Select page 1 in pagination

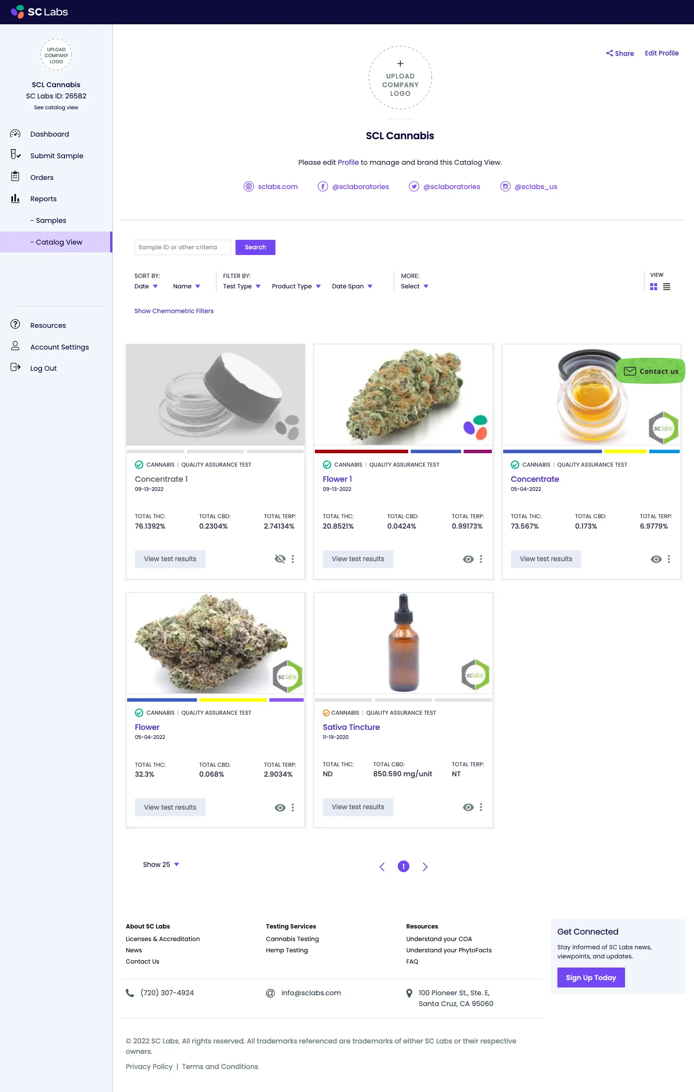click(x=403, y=866)
